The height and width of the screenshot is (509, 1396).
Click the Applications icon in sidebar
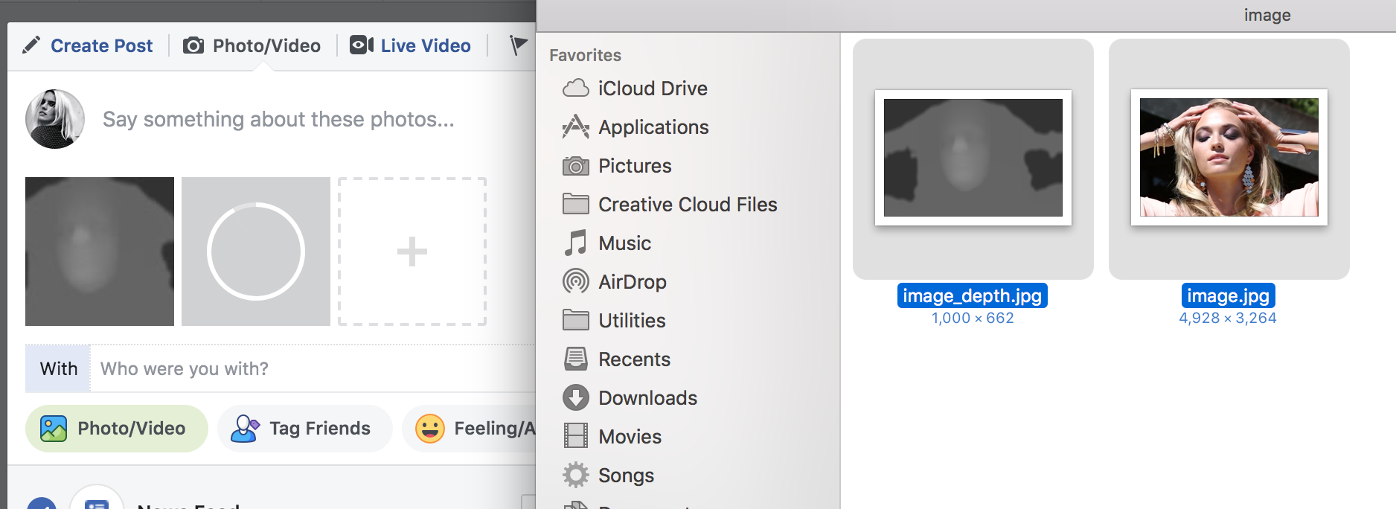click(x=576, y=127)
